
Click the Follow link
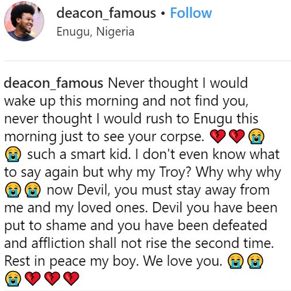(191, 13)
